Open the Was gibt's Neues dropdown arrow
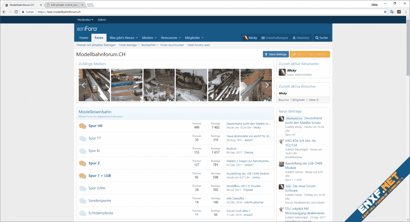Viewport: 410px width, 222px height. pyautogui.click(x=137, y=38)
